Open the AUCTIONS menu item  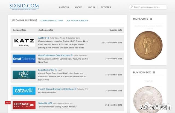click(x=64, y=7)
